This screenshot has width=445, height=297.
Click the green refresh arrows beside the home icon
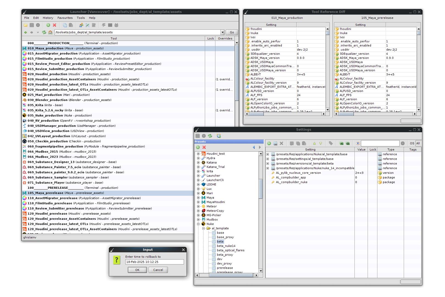(44, 32)
